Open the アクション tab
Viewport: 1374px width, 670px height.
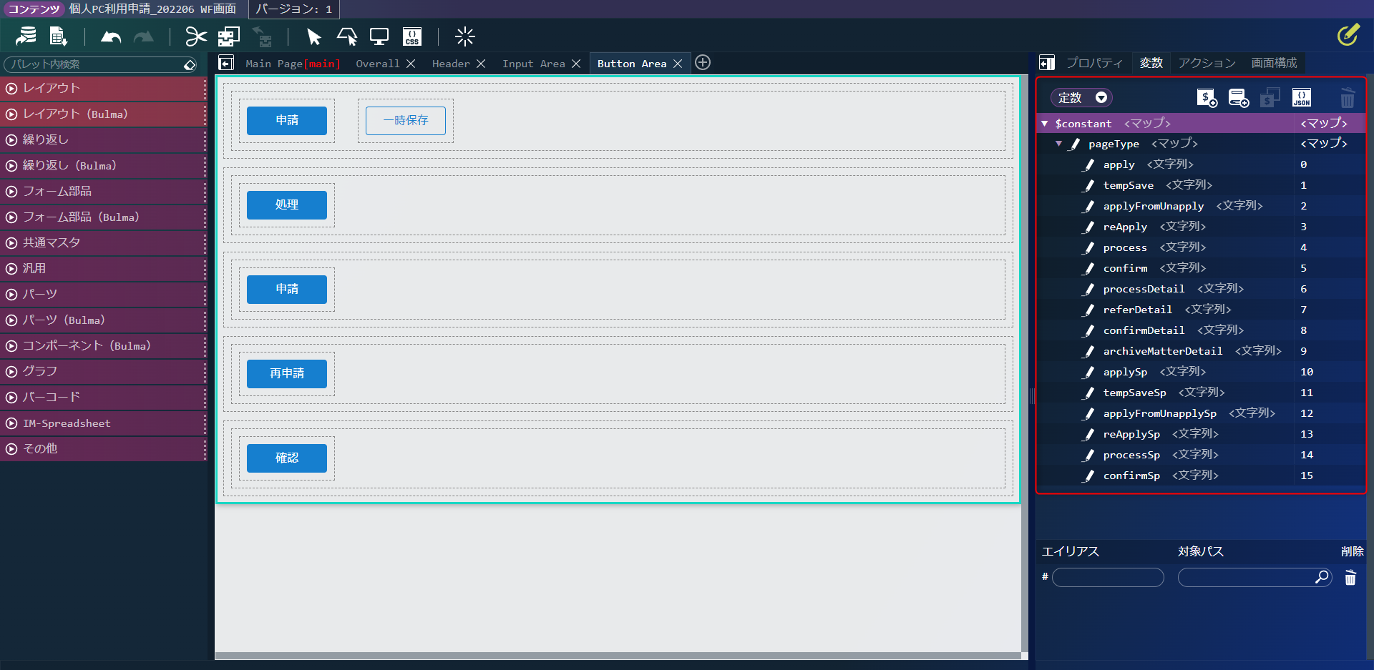coord(1207,63)
